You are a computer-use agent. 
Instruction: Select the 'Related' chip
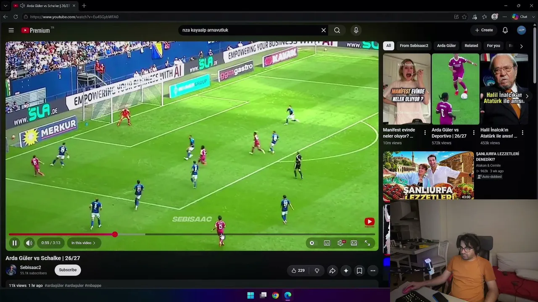point(471,46)
